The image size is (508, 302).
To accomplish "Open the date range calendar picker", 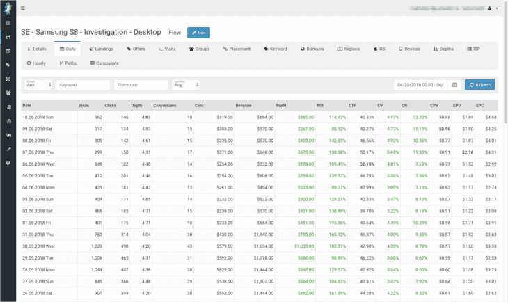I will (454, 85).
